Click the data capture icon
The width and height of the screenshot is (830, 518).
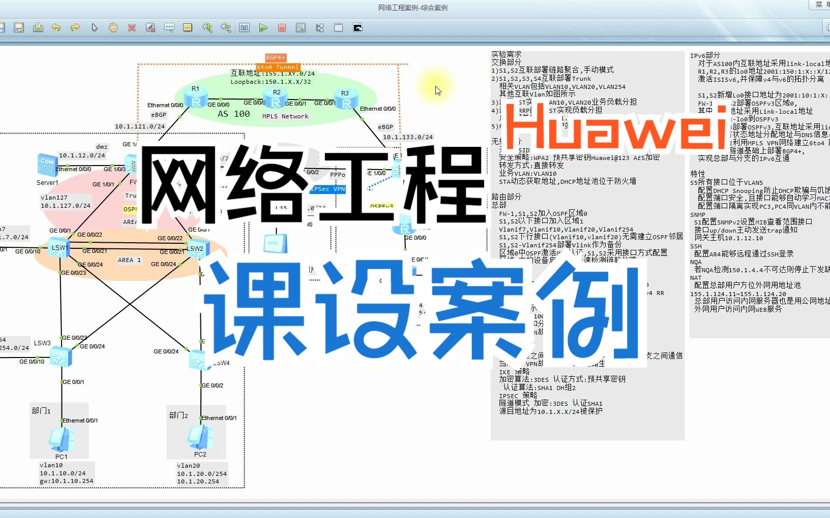pyautogui.click(x=301, y=27)
